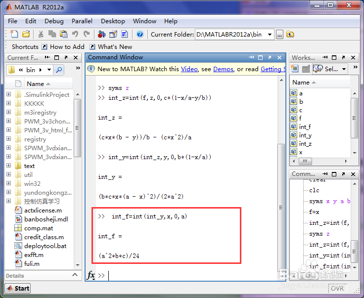This screenshot has height=298, width=364.
Task: Click the New variable icon in Workspace
Action: pos(295,69)
